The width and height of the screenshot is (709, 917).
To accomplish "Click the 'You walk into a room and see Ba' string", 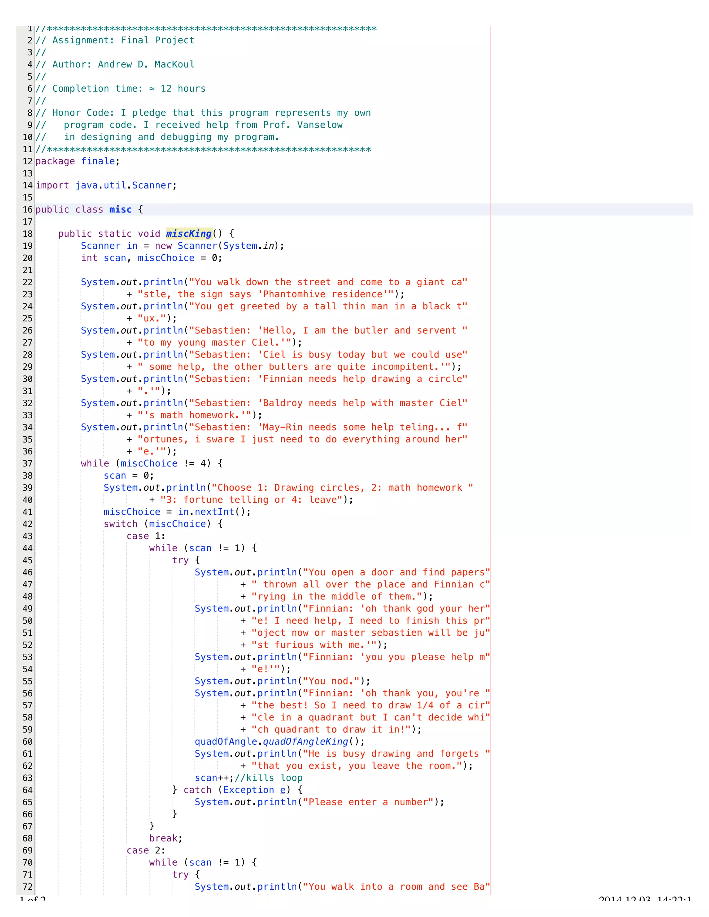I will point(396,887).
